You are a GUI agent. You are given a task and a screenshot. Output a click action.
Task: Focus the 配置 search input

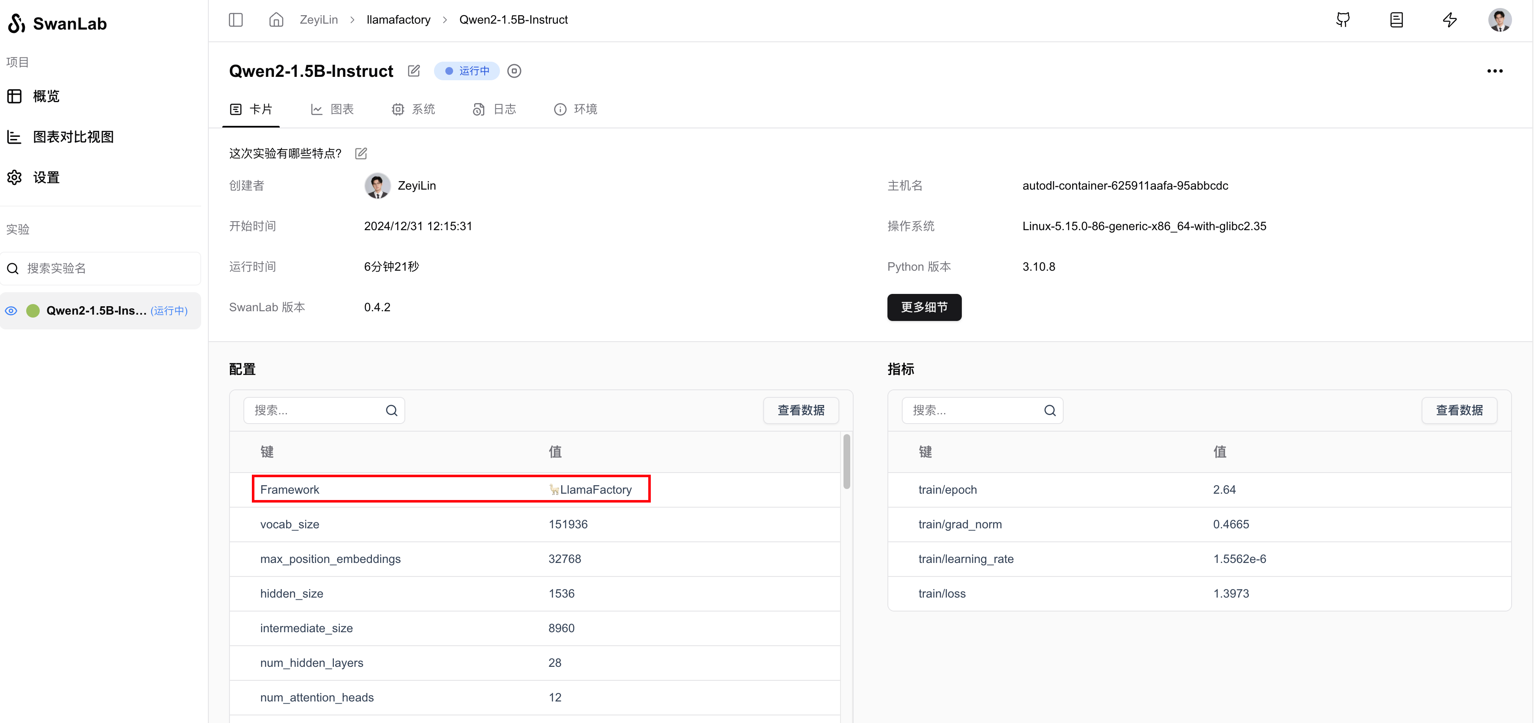pos(324,410)
